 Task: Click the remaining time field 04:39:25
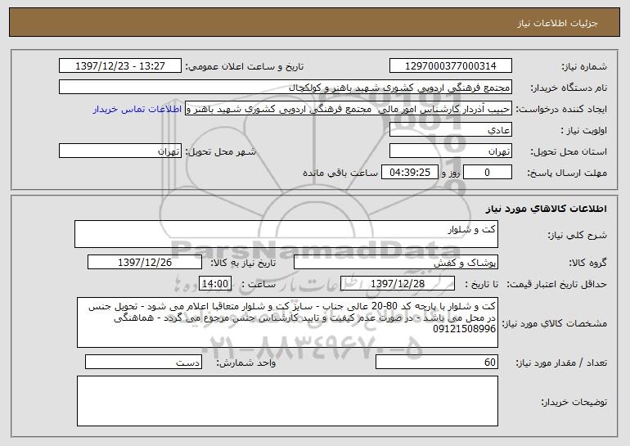tap(409, 173)
